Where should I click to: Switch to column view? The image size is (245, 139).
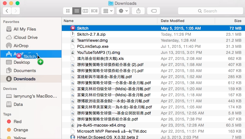pyautogui.click(x=85, y=11)
